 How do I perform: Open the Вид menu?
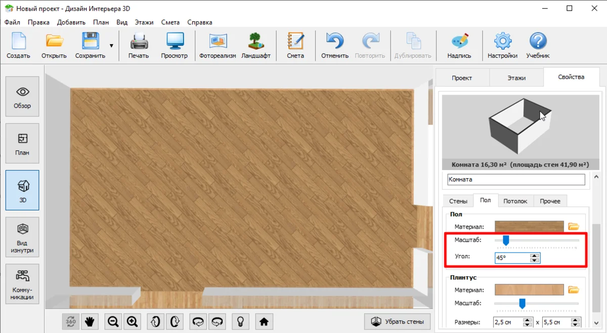[122, 22]
